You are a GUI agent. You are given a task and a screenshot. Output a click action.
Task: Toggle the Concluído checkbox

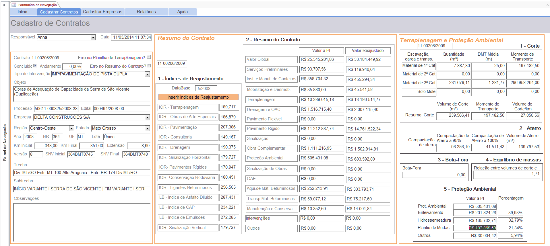(35, 66)
